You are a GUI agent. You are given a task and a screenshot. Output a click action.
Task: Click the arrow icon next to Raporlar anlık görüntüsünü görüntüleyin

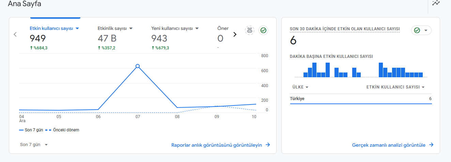268,145
